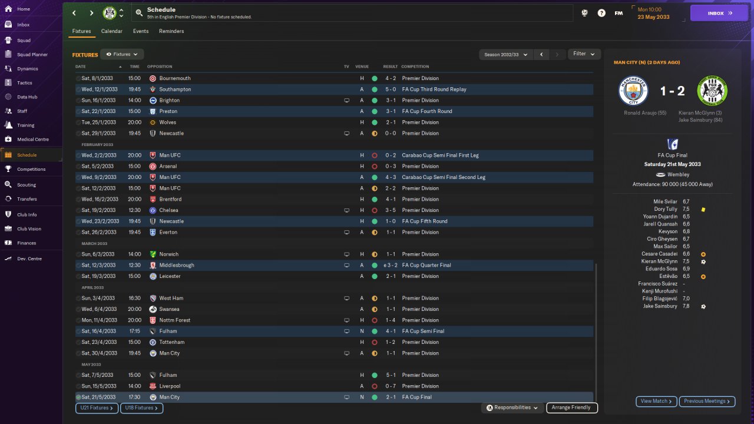Viewport: 754px width, 424px height.
Task: Open the Data Hub icon in the sidebar
Action: (8, 97)
